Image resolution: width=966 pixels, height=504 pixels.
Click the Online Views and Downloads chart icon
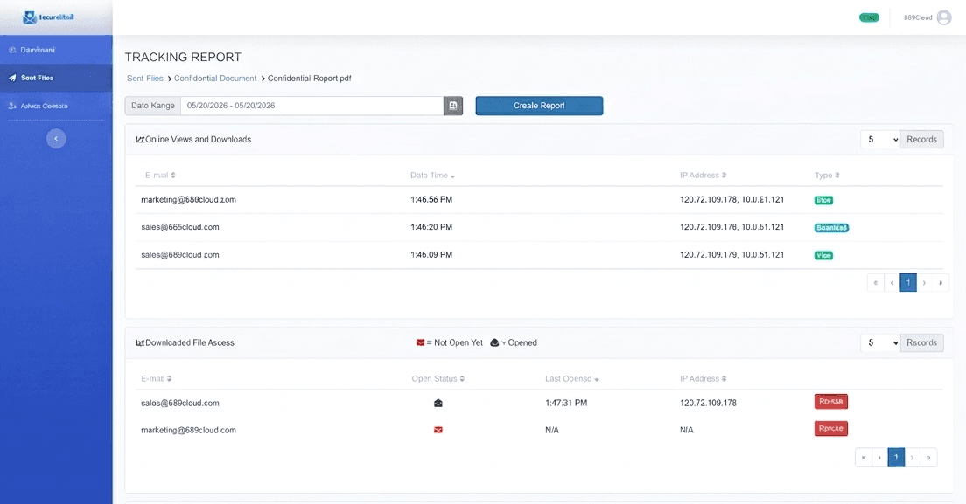click(x=140, y=140)
